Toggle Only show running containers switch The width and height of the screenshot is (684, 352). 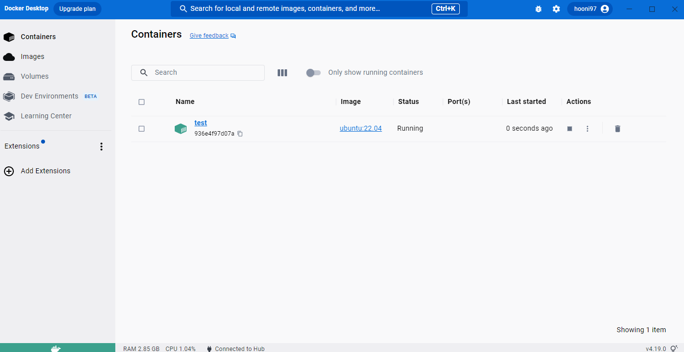pyautogui.click(x=313, y=73)
